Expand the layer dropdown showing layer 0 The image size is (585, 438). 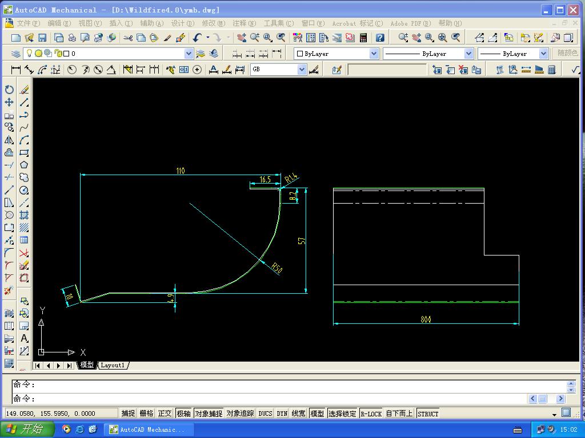pyautogui.click(x=189, y=54)
